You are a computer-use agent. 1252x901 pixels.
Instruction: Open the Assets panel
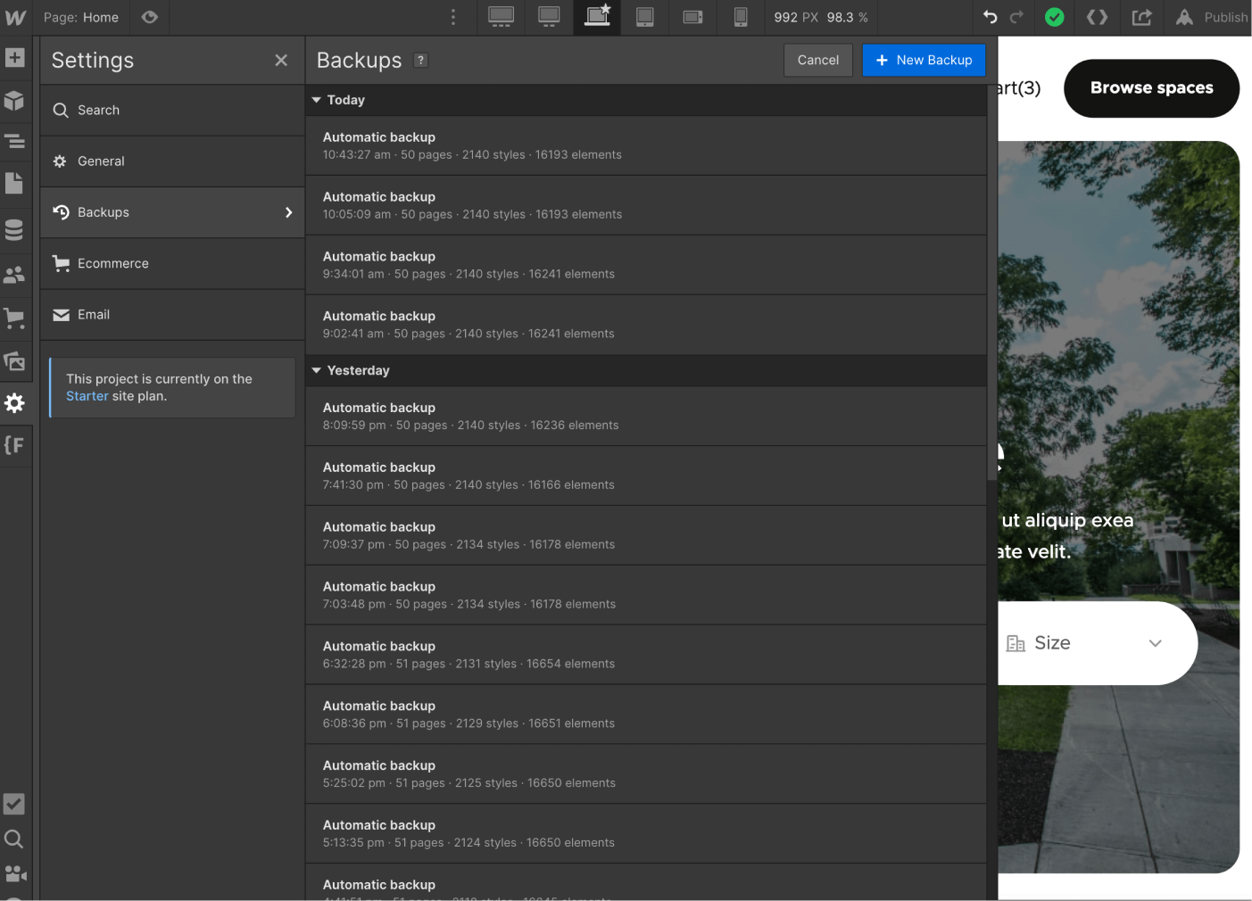[x=14, y=360]
